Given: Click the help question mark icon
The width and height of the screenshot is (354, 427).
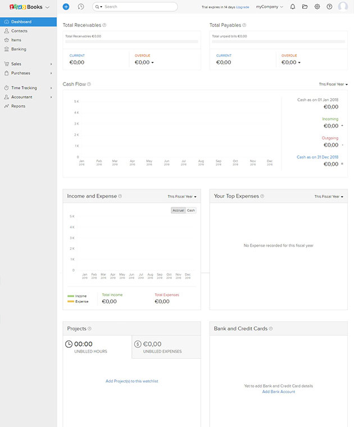Looking at the screenshot, I should pos(329,7).
